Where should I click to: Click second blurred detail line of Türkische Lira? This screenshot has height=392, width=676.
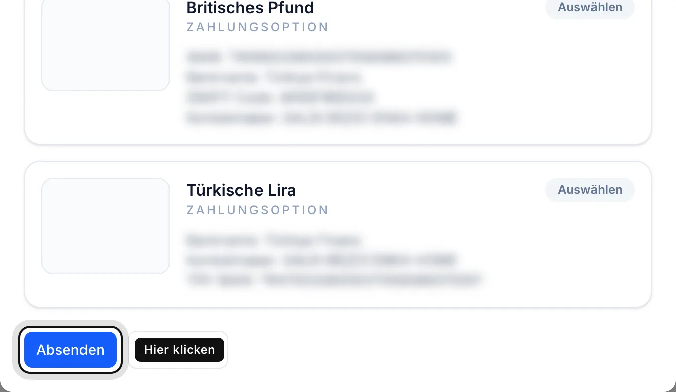[321, 260]
